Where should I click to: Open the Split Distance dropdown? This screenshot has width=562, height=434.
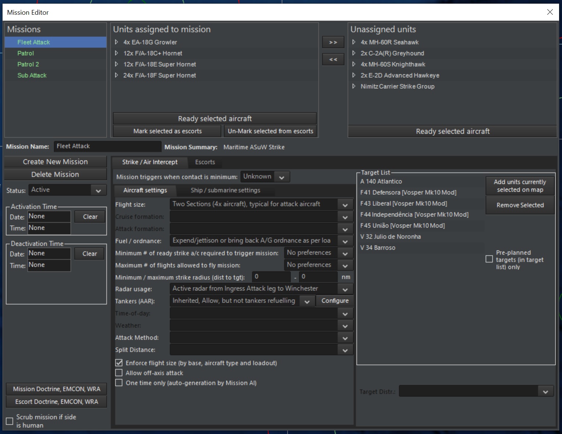pos(261,350)
